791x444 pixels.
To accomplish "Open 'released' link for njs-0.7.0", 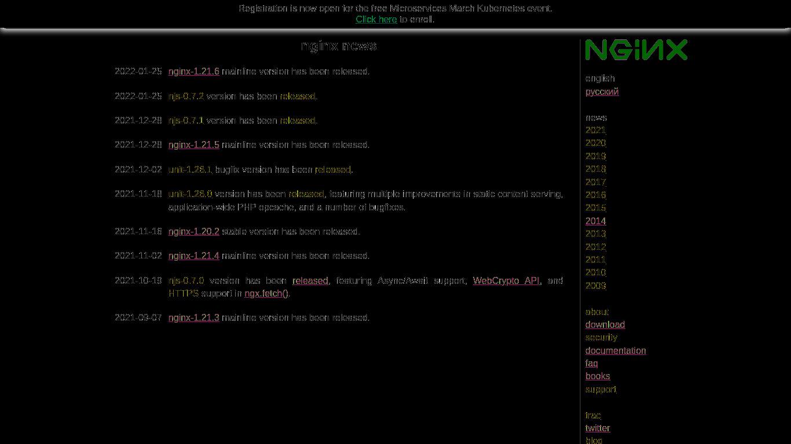I will 310,281.
